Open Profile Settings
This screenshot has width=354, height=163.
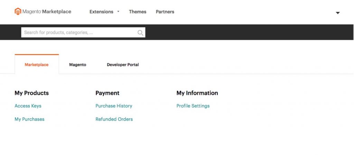(x=193, y=106)
